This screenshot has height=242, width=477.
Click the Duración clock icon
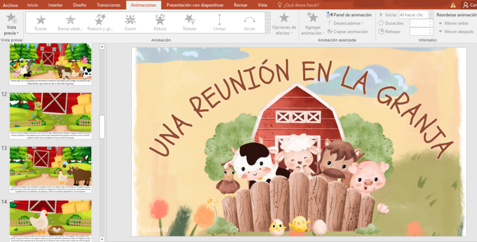[x=381, y=23]
